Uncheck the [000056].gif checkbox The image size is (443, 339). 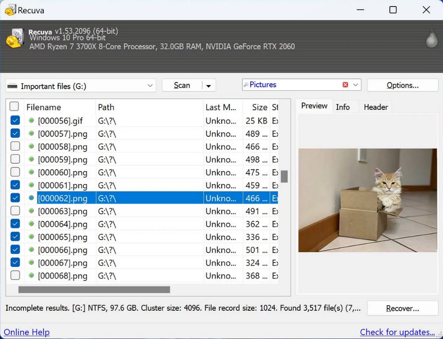(15, 120)
